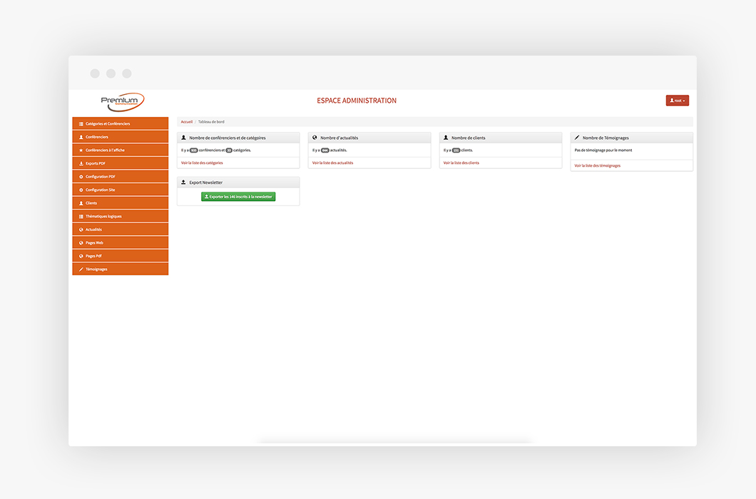The image size is (756, 499).
Task: Click text Pas de témoignage pour le moment
Action: click(x=603, y=150)
